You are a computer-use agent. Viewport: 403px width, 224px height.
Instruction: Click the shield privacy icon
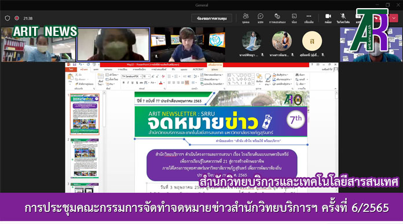click(8, 19)
